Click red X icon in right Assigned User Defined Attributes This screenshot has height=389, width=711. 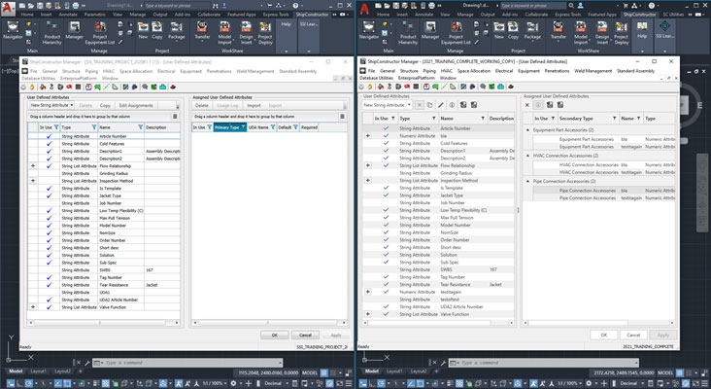pyautogui.click(x=526, y=105)
